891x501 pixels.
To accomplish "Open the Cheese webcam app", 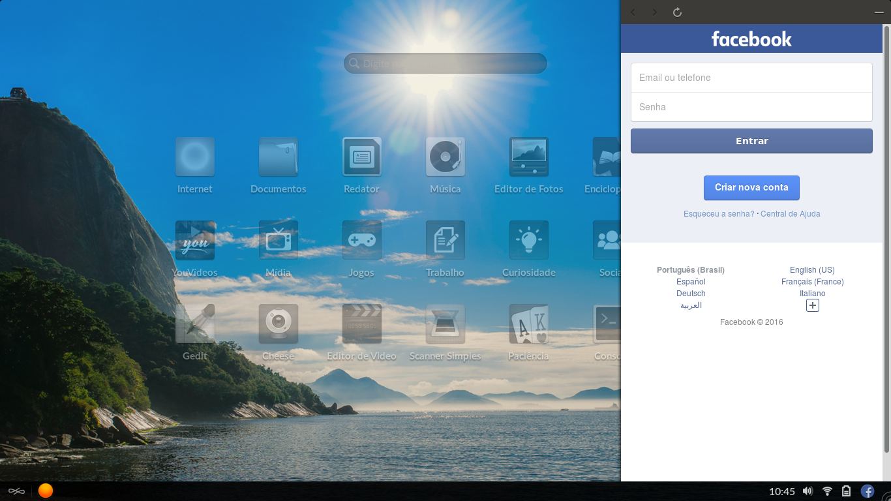I will [279, 324].
